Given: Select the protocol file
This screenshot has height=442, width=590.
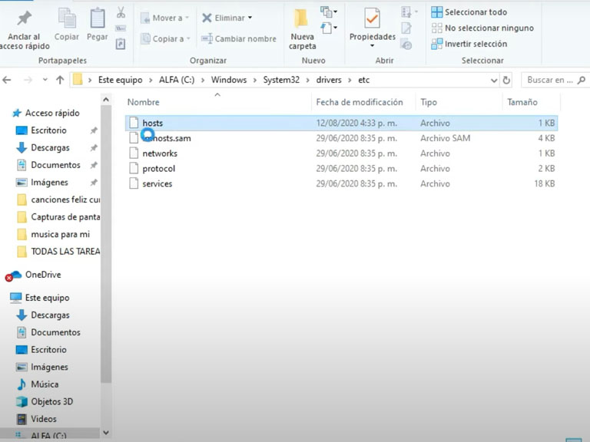Looking at the screenshot, I should click(341, 168).
